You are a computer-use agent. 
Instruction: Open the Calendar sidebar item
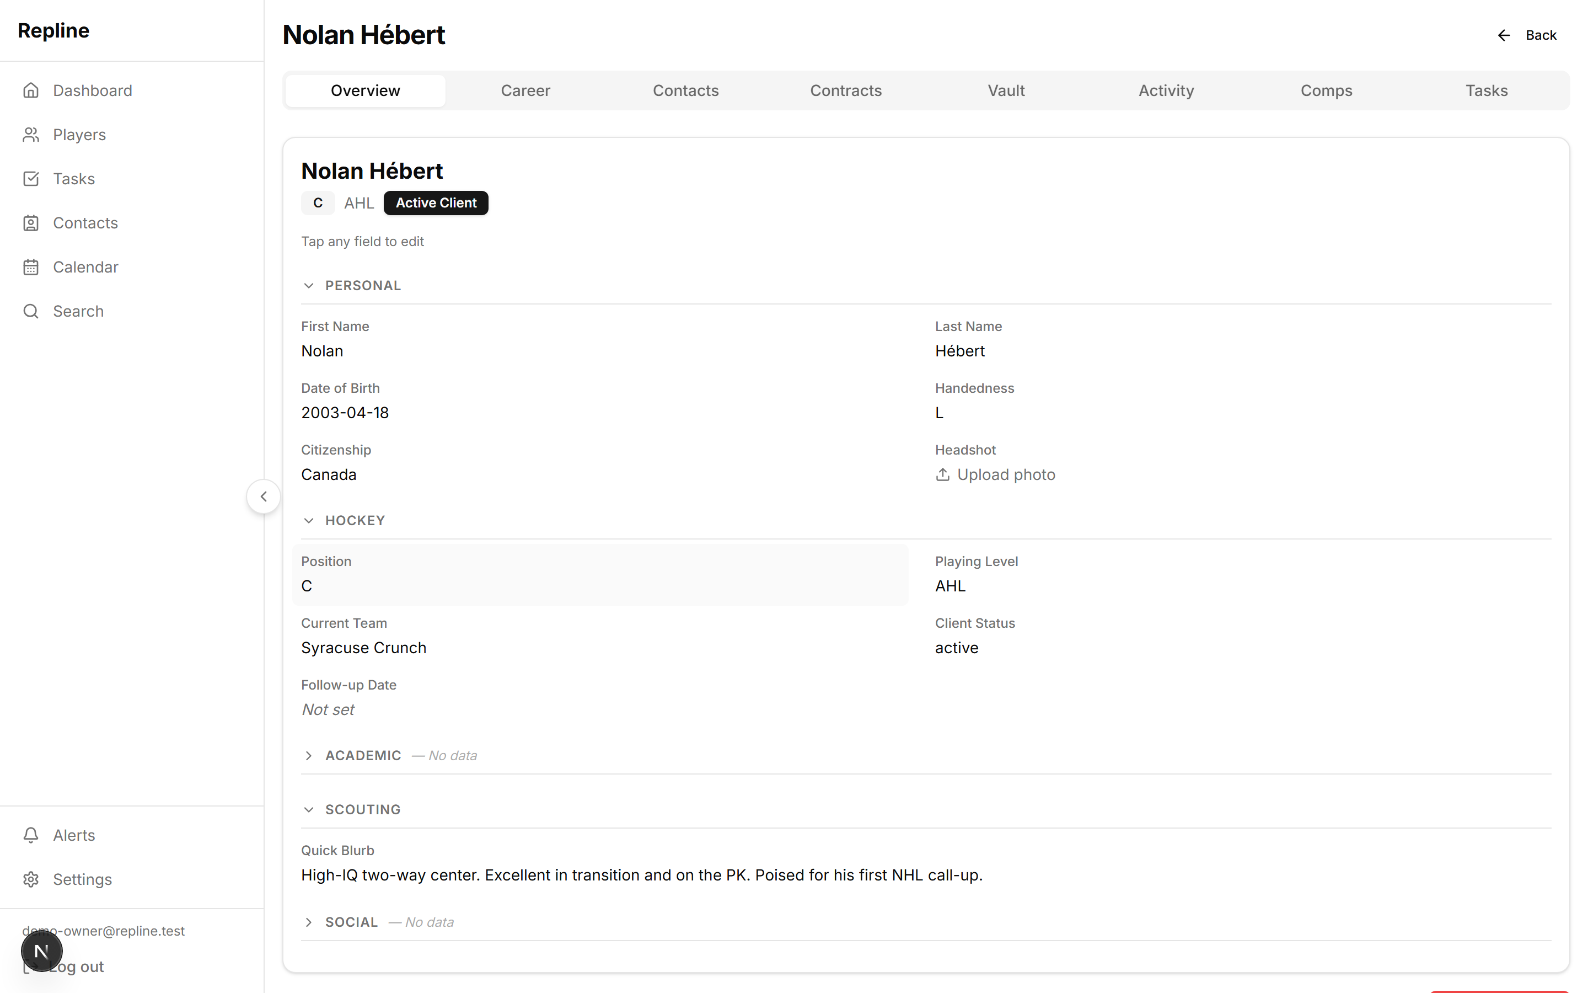pos(85,266)
